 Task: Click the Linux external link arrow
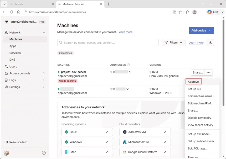(x=107, y=132)
